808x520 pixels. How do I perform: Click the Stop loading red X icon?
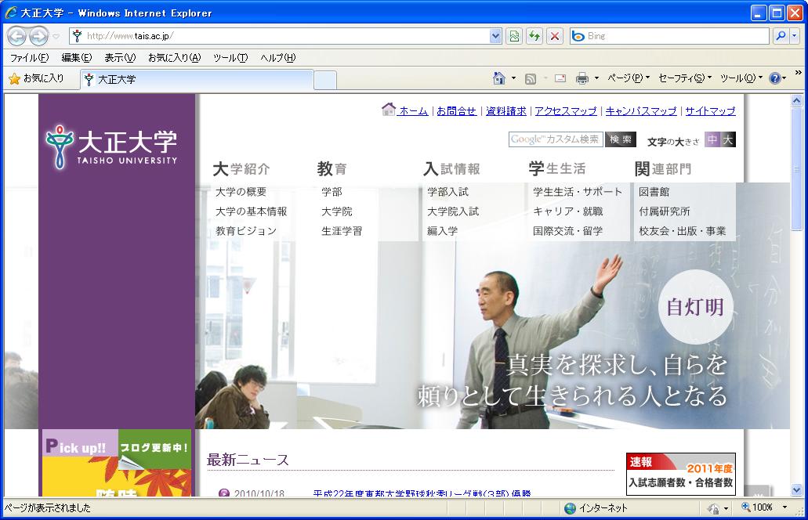pyautogui.click(x=555, y=36)
